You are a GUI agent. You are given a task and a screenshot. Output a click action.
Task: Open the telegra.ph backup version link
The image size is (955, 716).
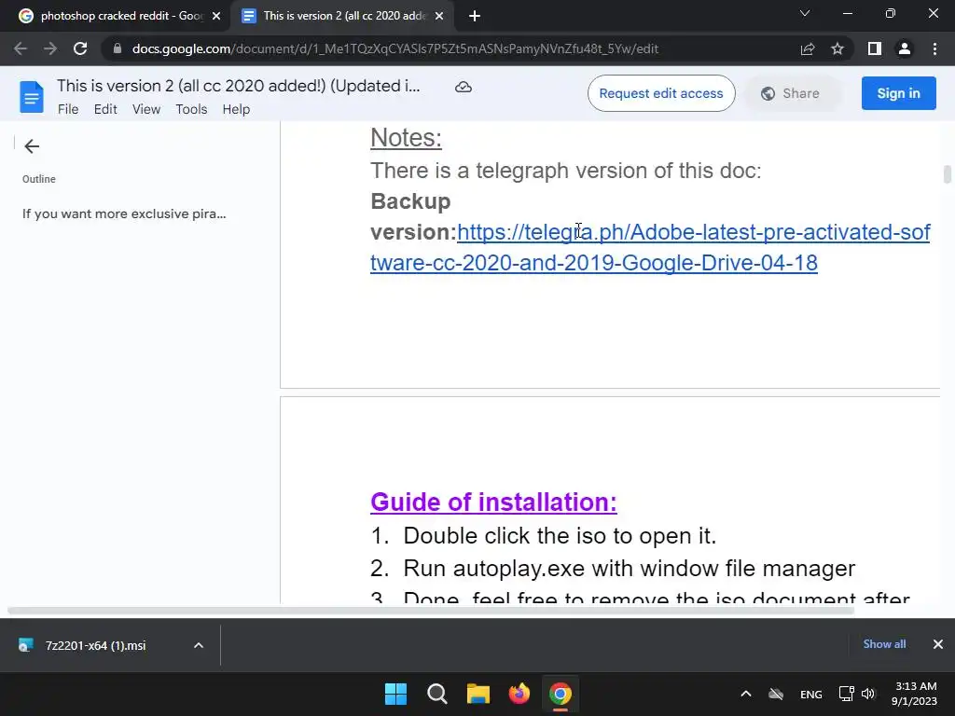pyautogui.click(x=650, y=247)
